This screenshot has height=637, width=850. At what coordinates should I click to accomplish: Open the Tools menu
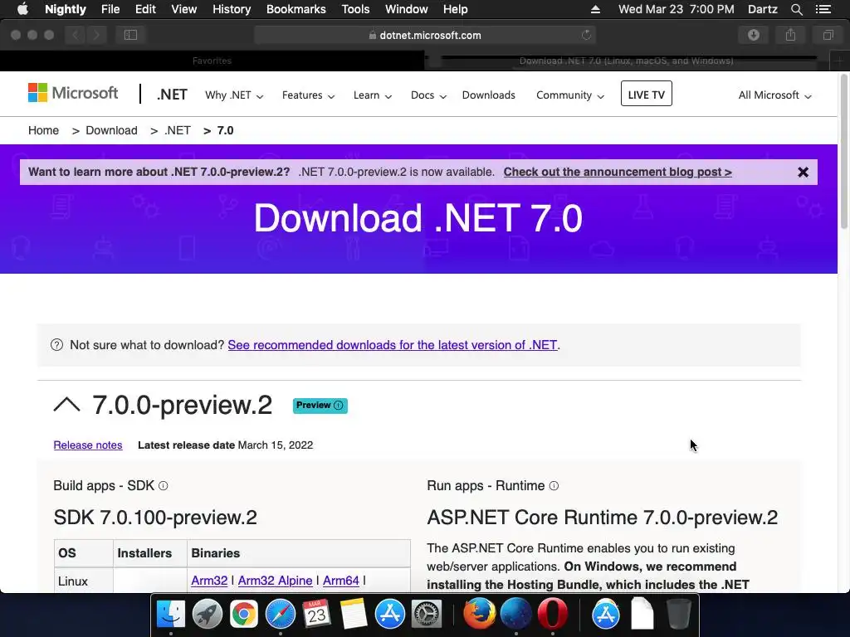click(355, 9)
